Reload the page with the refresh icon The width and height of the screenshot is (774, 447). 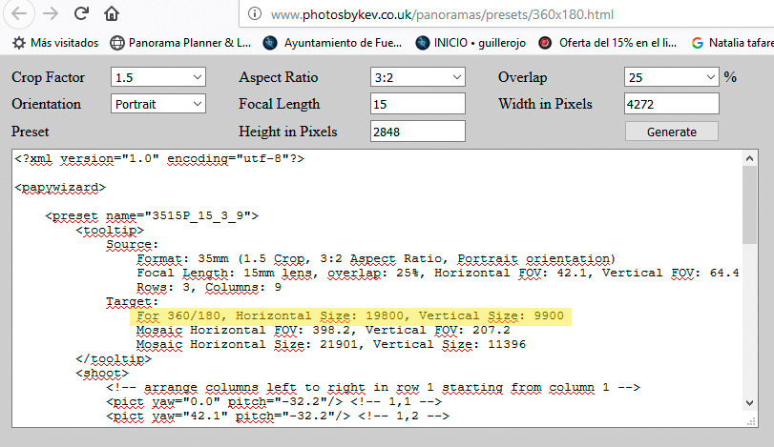[81, 13]
